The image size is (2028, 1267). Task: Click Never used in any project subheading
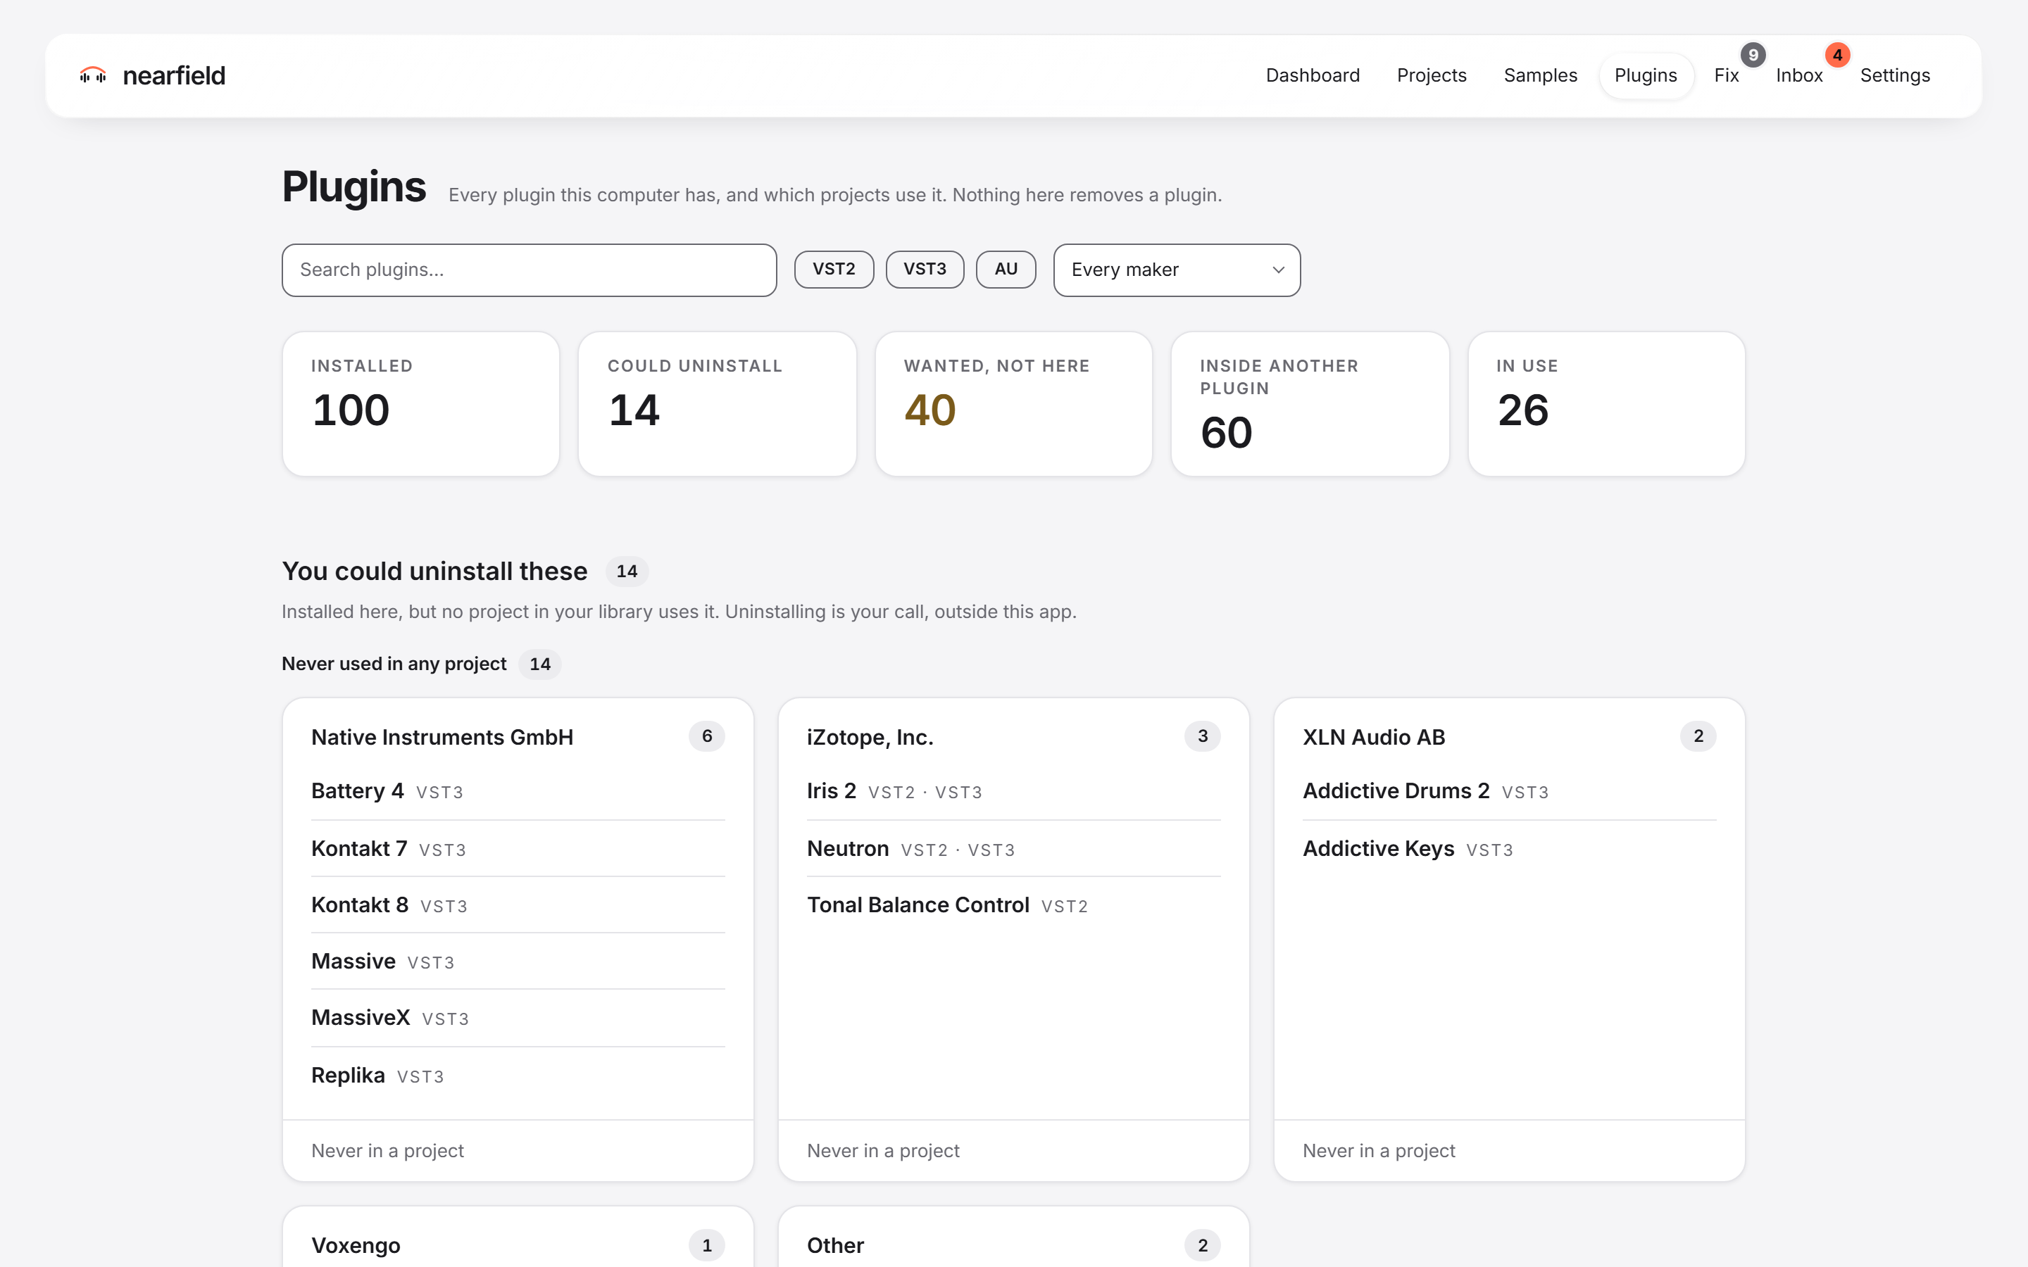[394, 664]
